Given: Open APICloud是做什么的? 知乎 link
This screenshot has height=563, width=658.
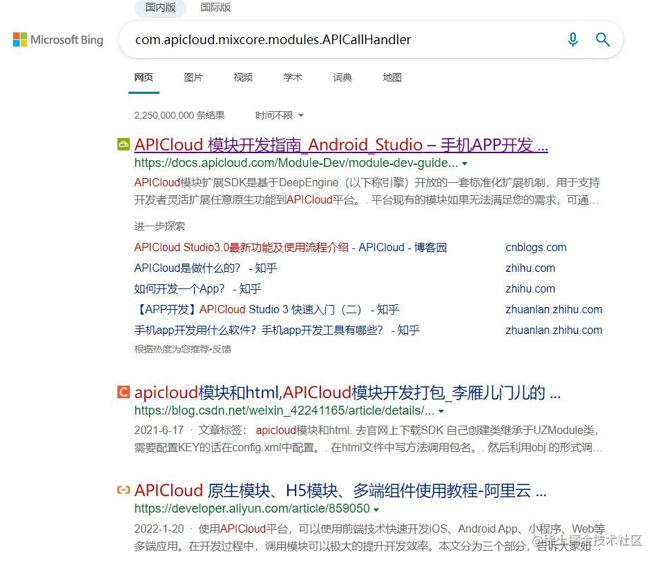Looking at the screenshot, I should [x=206, y=268].
